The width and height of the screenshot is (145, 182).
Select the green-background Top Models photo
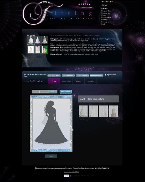(45, 50)
